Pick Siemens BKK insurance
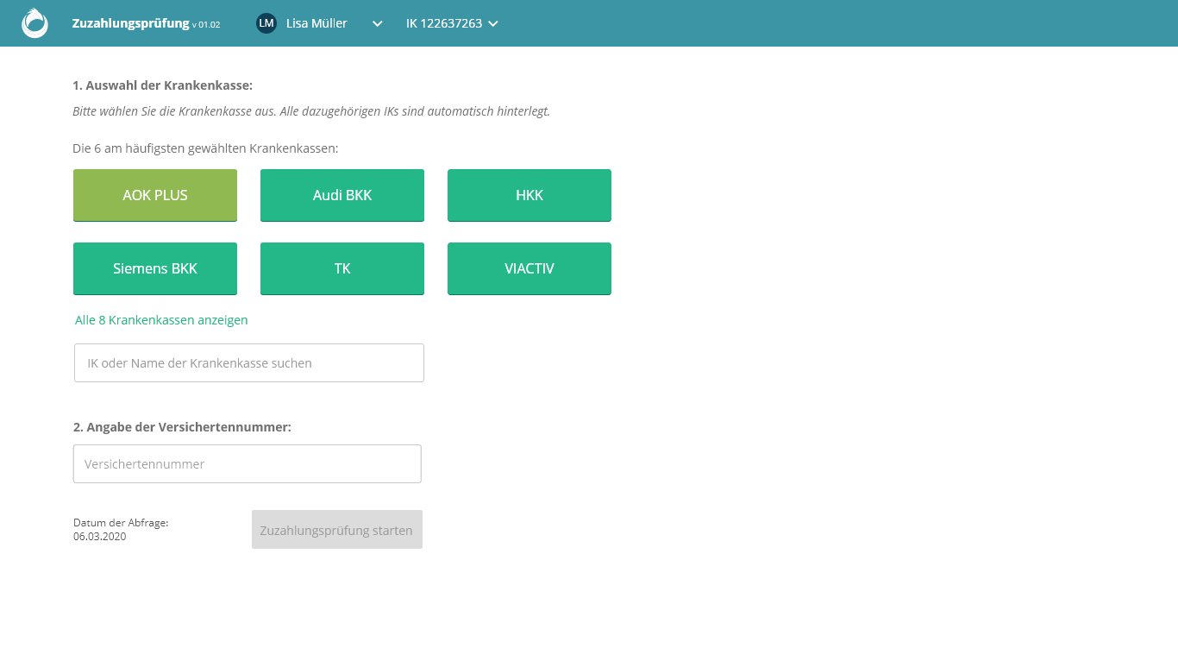Viewport: 1178px width, 661px height. 155,269
